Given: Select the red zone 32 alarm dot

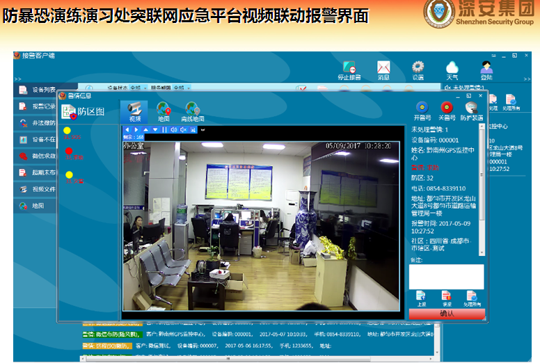Looking at the screenshot, I should (68, 150).
